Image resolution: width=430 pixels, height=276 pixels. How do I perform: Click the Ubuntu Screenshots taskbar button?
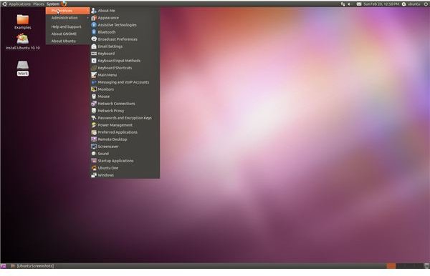point(32,265)
